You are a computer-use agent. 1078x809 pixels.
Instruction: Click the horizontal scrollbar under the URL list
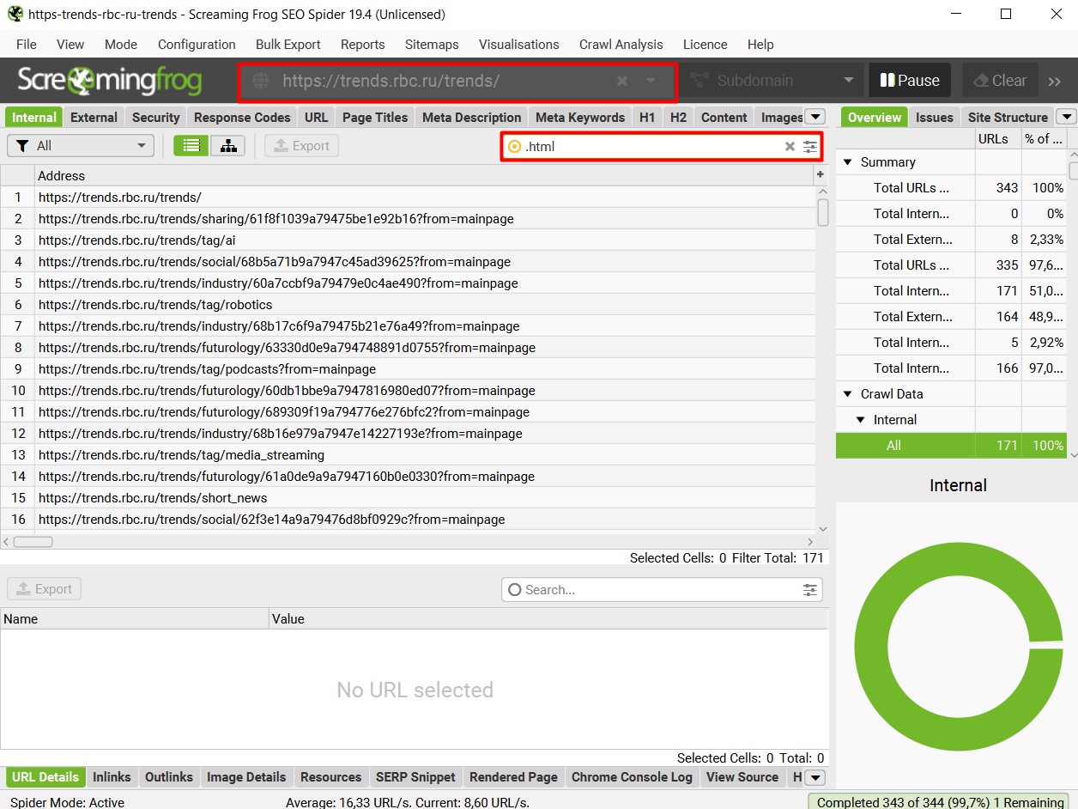click(34, 541)
